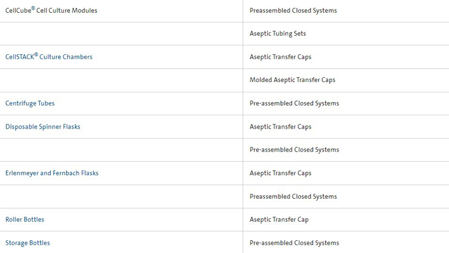Open Erlenmeyer and Fernbach Flasks link

coord(52,173)
